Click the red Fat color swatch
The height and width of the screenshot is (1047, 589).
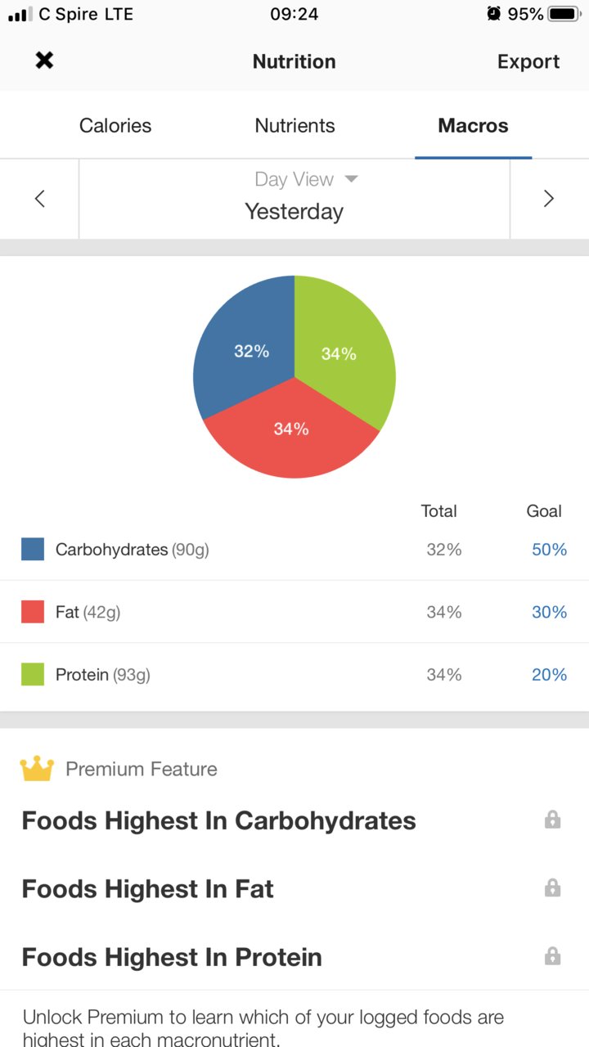click(x=33, y=612)
